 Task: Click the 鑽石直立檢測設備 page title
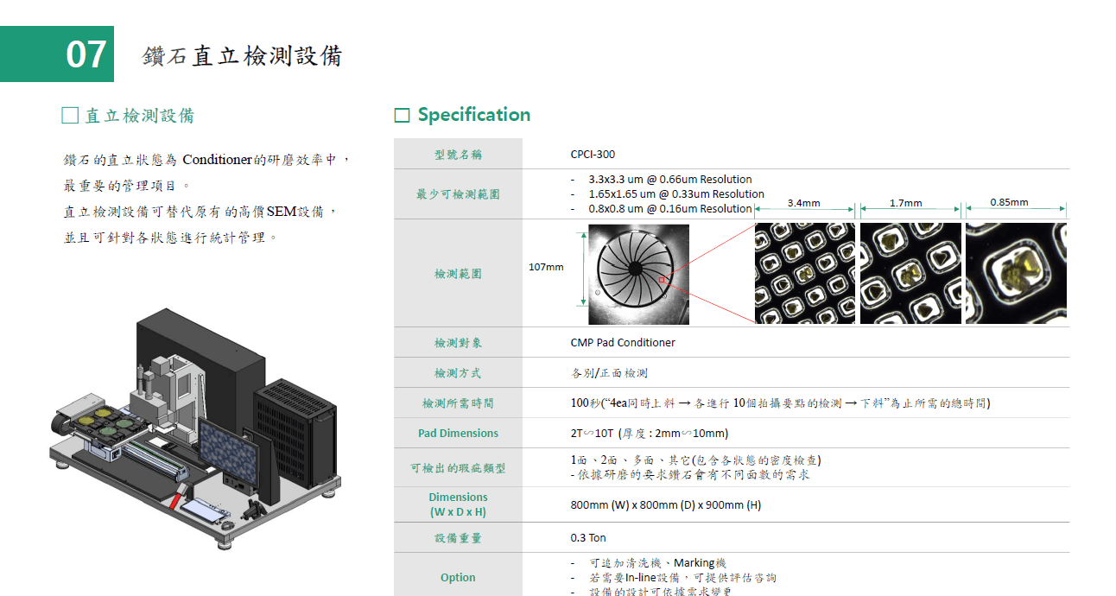click(x=242, y=56)
